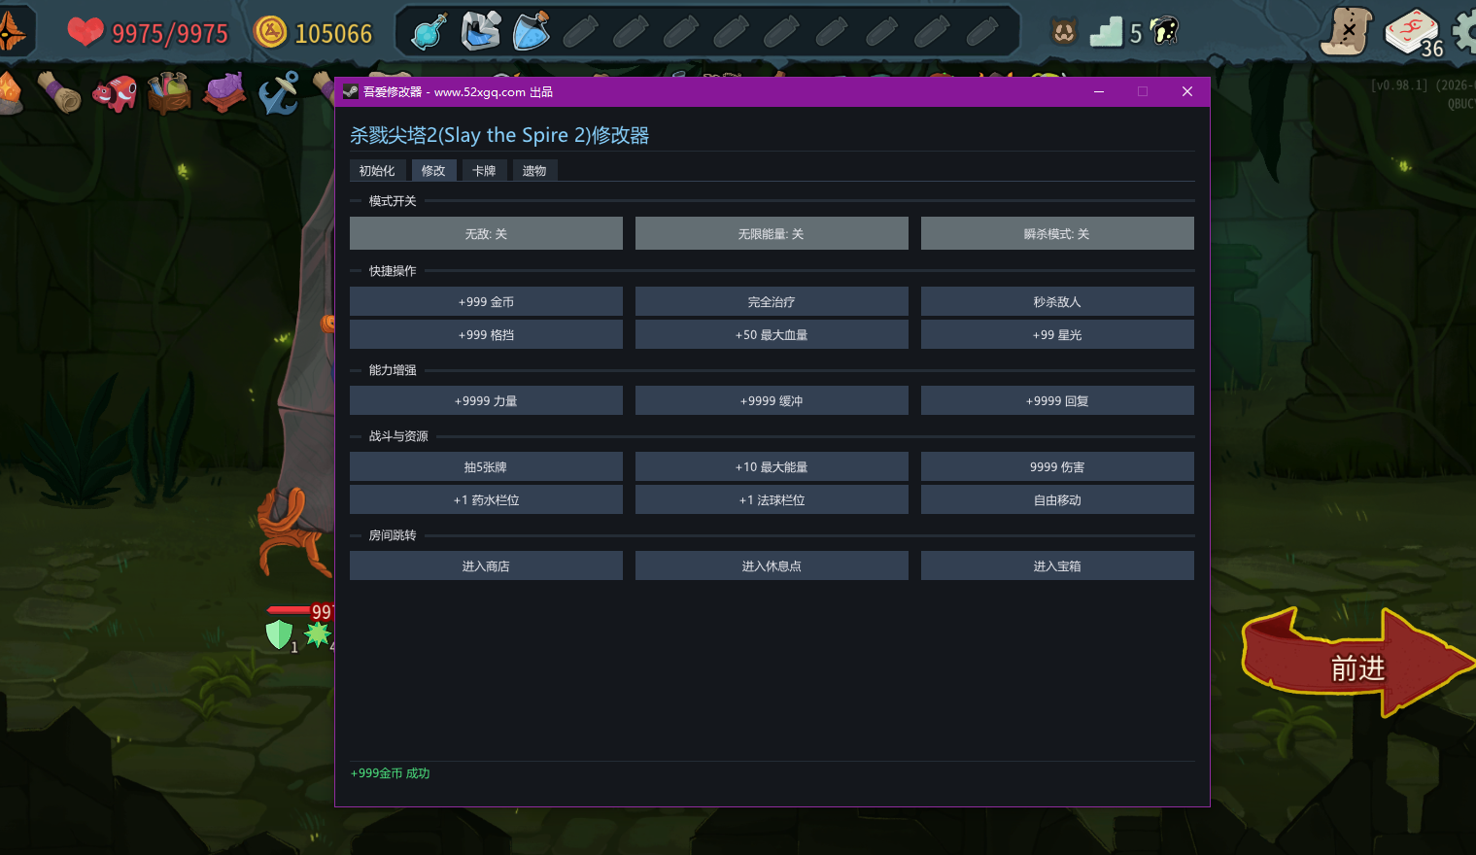Click the red piggy bank relic

tap(116, 91)
